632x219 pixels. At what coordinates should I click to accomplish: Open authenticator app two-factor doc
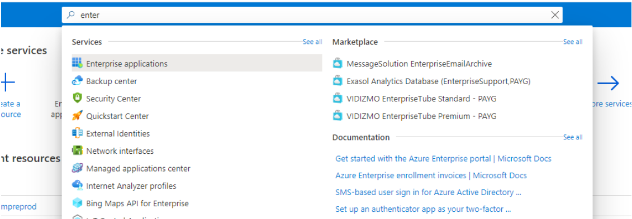coord(423,210)
